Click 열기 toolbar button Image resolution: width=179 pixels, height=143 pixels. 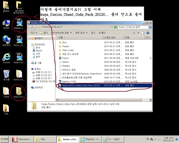(x=44, y=33)
